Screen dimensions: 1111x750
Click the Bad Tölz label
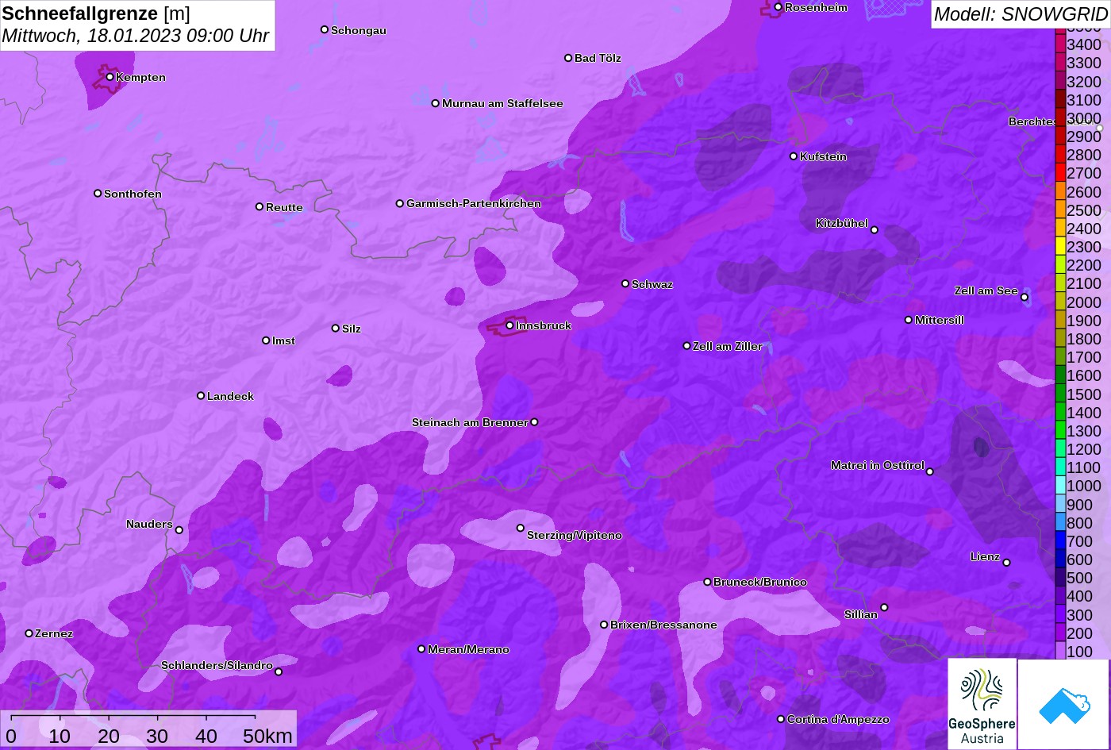click(x=598, y=58)
